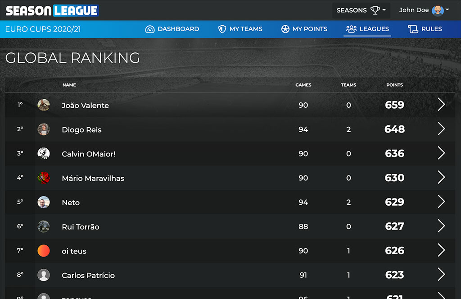
Task: Expand João Valente's row with arrow
Action: pos(441,105)
